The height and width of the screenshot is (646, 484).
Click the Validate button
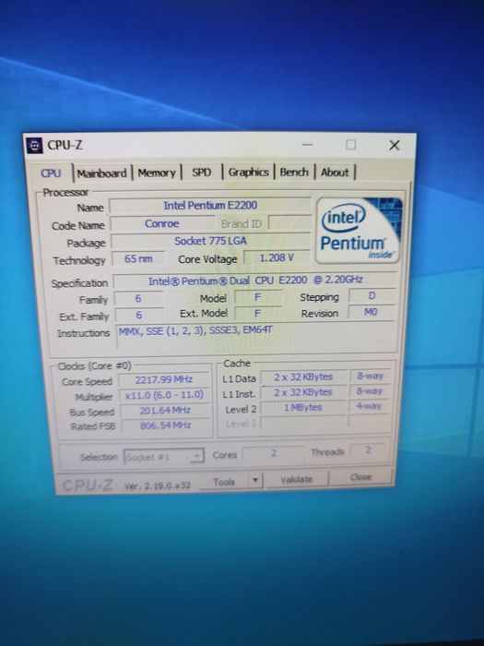pyautogui.click(x=296, y=479)
